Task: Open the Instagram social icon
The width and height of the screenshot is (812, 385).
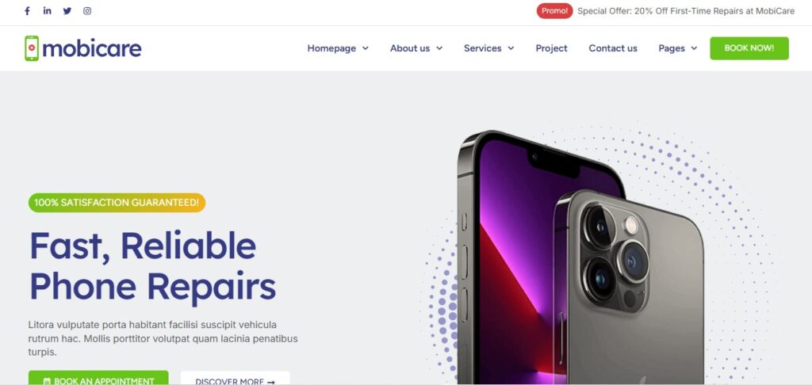Action: 87,11
